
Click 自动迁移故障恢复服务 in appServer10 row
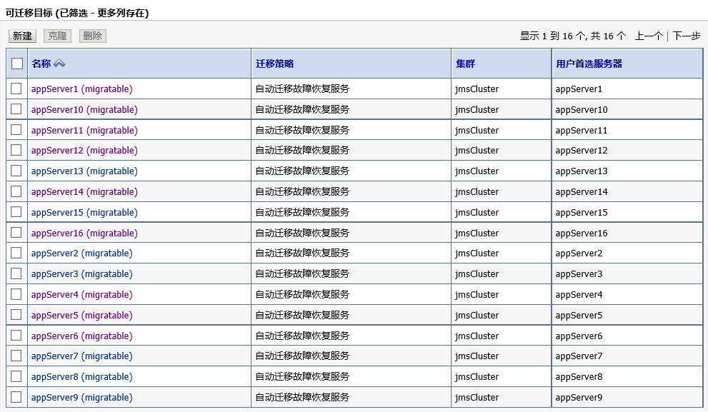[x=302, y=110]
